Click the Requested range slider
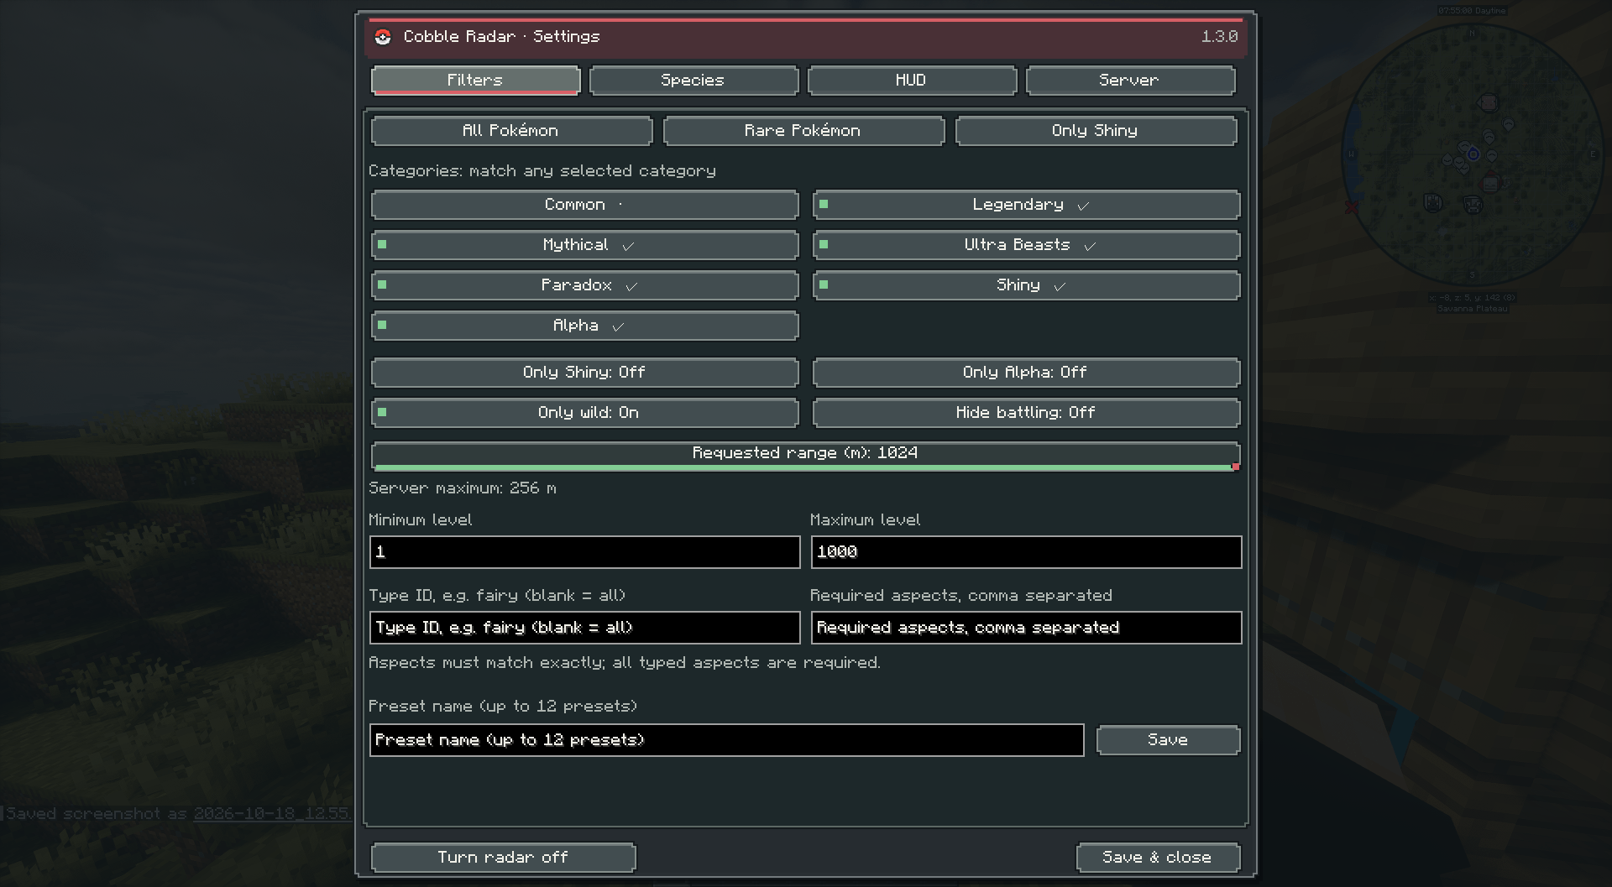The height and width of the screenshot is (887, 1612). point(805,456)
